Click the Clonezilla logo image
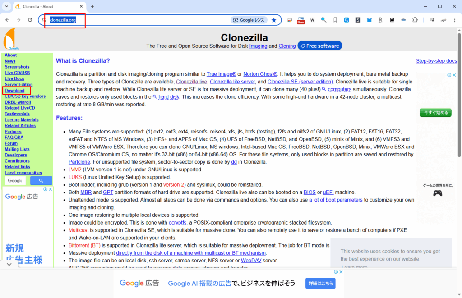This screenshot has height=298, width=462. tap(11, 39)
